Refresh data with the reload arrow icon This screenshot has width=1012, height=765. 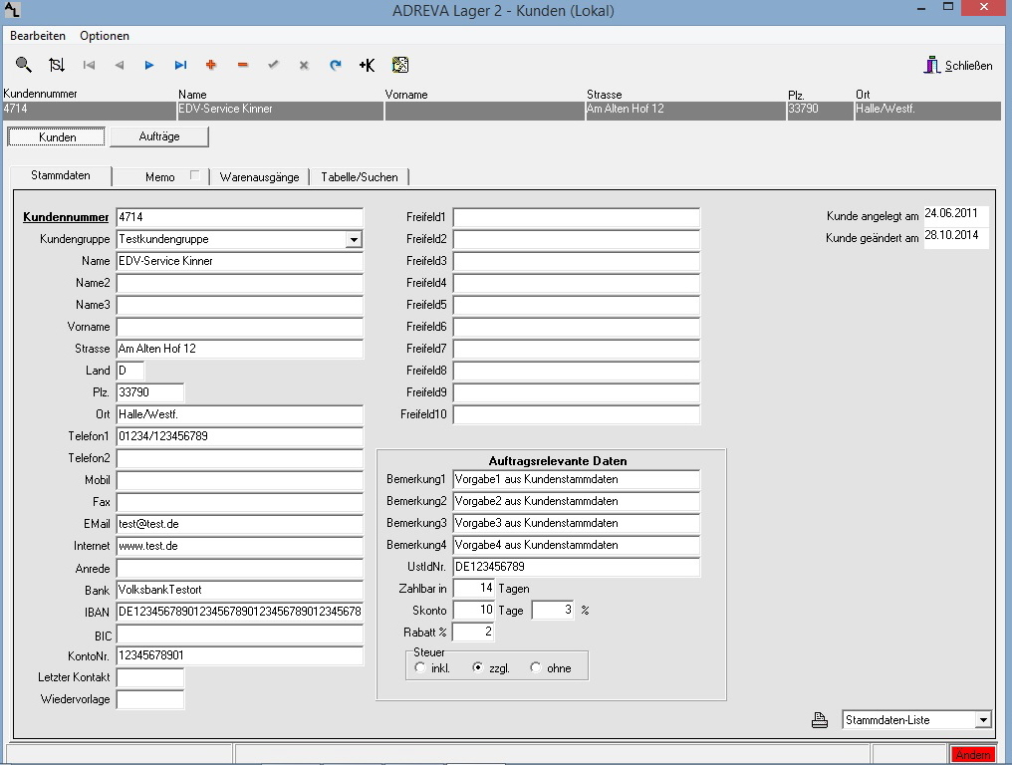tap(336, 65)
